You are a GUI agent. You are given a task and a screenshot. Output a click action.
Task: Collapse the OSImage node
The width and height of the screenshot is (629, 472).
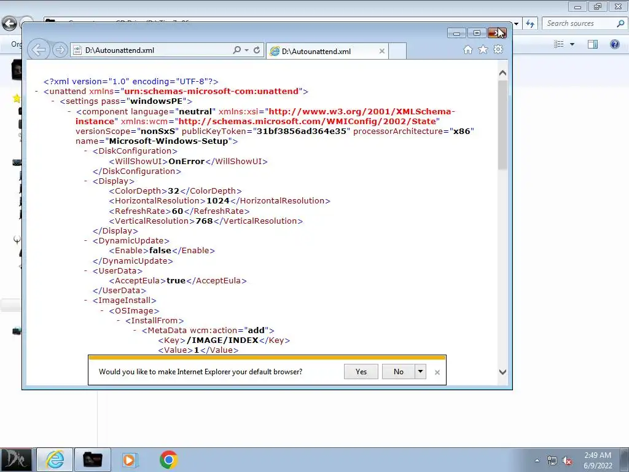click(x=103, y=310)
